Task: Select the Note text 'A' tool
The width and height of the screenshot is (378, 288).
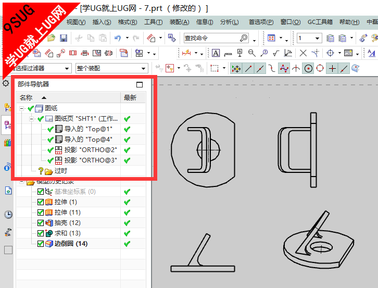Action: (216, 53)
